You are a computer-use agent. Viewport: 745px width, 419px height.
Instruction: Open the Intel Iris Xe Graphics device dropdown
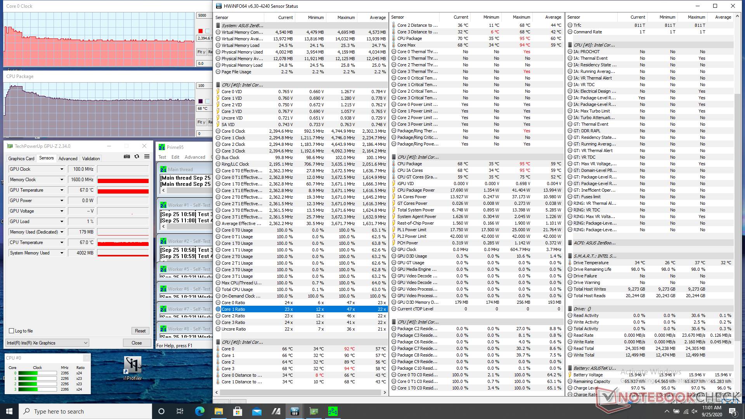(x=47, y=343)
